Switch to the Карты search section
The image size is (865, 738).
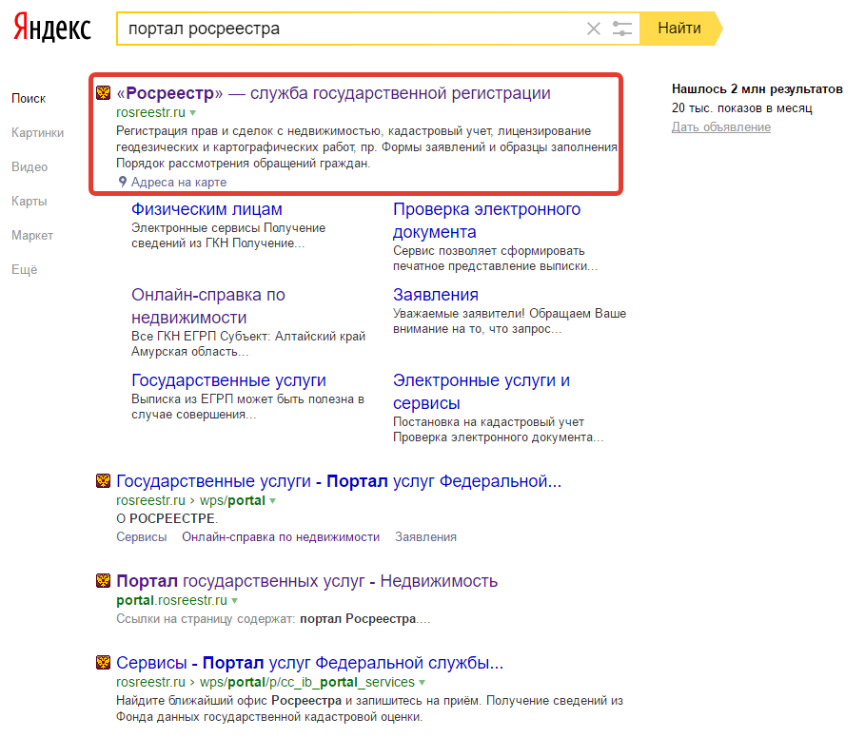click(29, 202)
